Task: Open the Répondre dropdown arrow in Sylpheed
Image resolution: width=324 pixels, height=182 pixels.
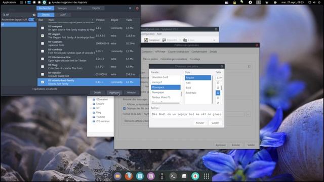Action: tap(180, 40)
